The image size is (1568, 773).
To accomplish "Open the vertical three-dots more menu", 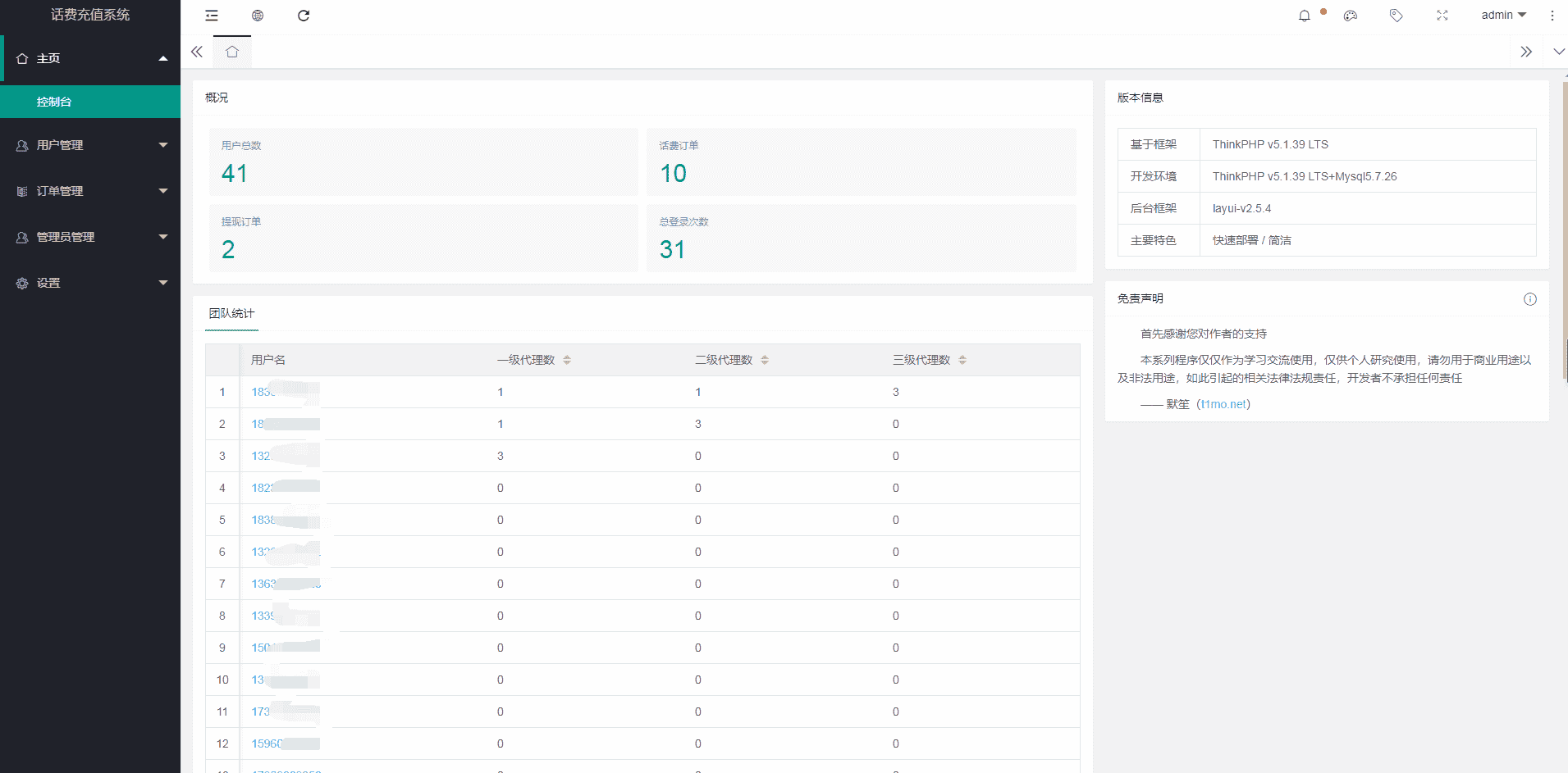I will [1552, 16].
